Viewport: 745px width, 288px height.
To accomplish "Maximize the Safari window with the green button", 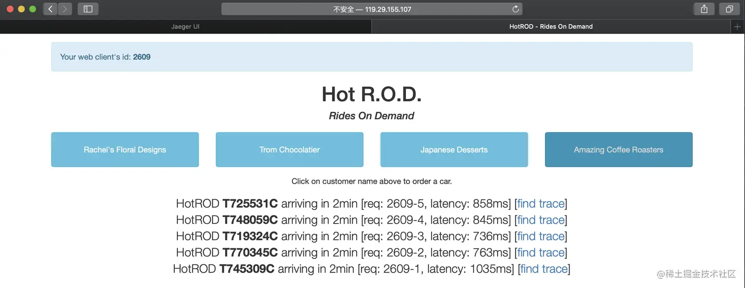I will point(33,9).
